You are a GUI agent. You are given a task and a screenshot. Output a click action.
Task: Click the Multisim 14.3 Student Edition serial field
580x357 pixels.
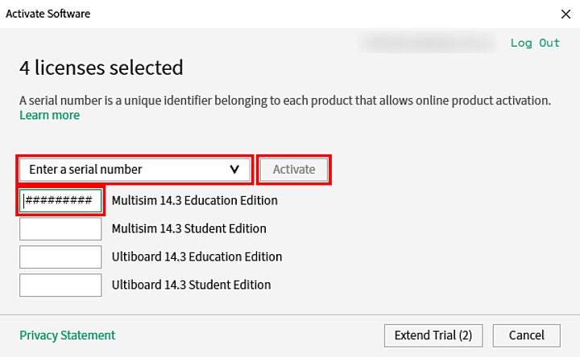60,228
